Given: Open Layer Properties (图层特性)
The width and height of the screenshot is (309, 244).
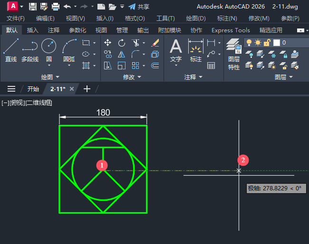Looking at the screenshot, I should coord(234,54).
